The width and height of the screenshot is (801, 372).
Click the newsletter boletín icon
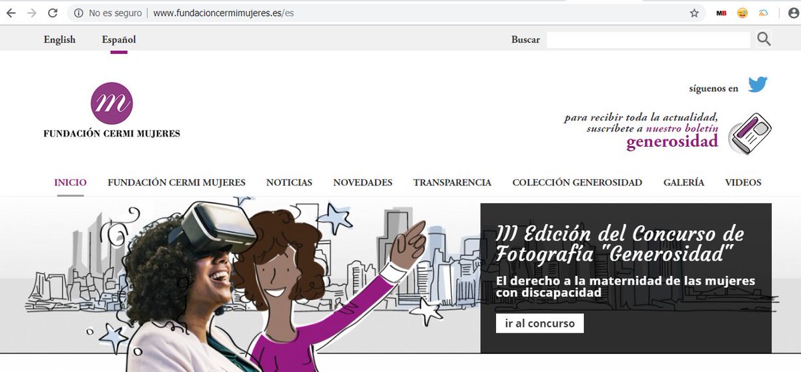pos(750,133)
